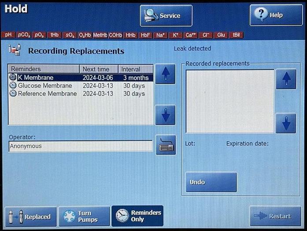Image resolution: width=307 pixels, height=231 pixels.
Task: Move up in the Reminders list
Action: 165,74
